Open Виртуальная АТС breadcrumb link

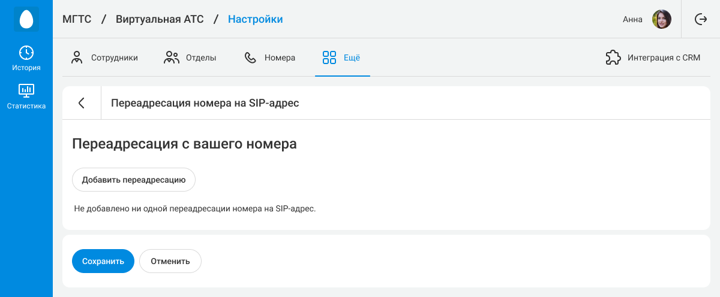[x=160, y=19]
